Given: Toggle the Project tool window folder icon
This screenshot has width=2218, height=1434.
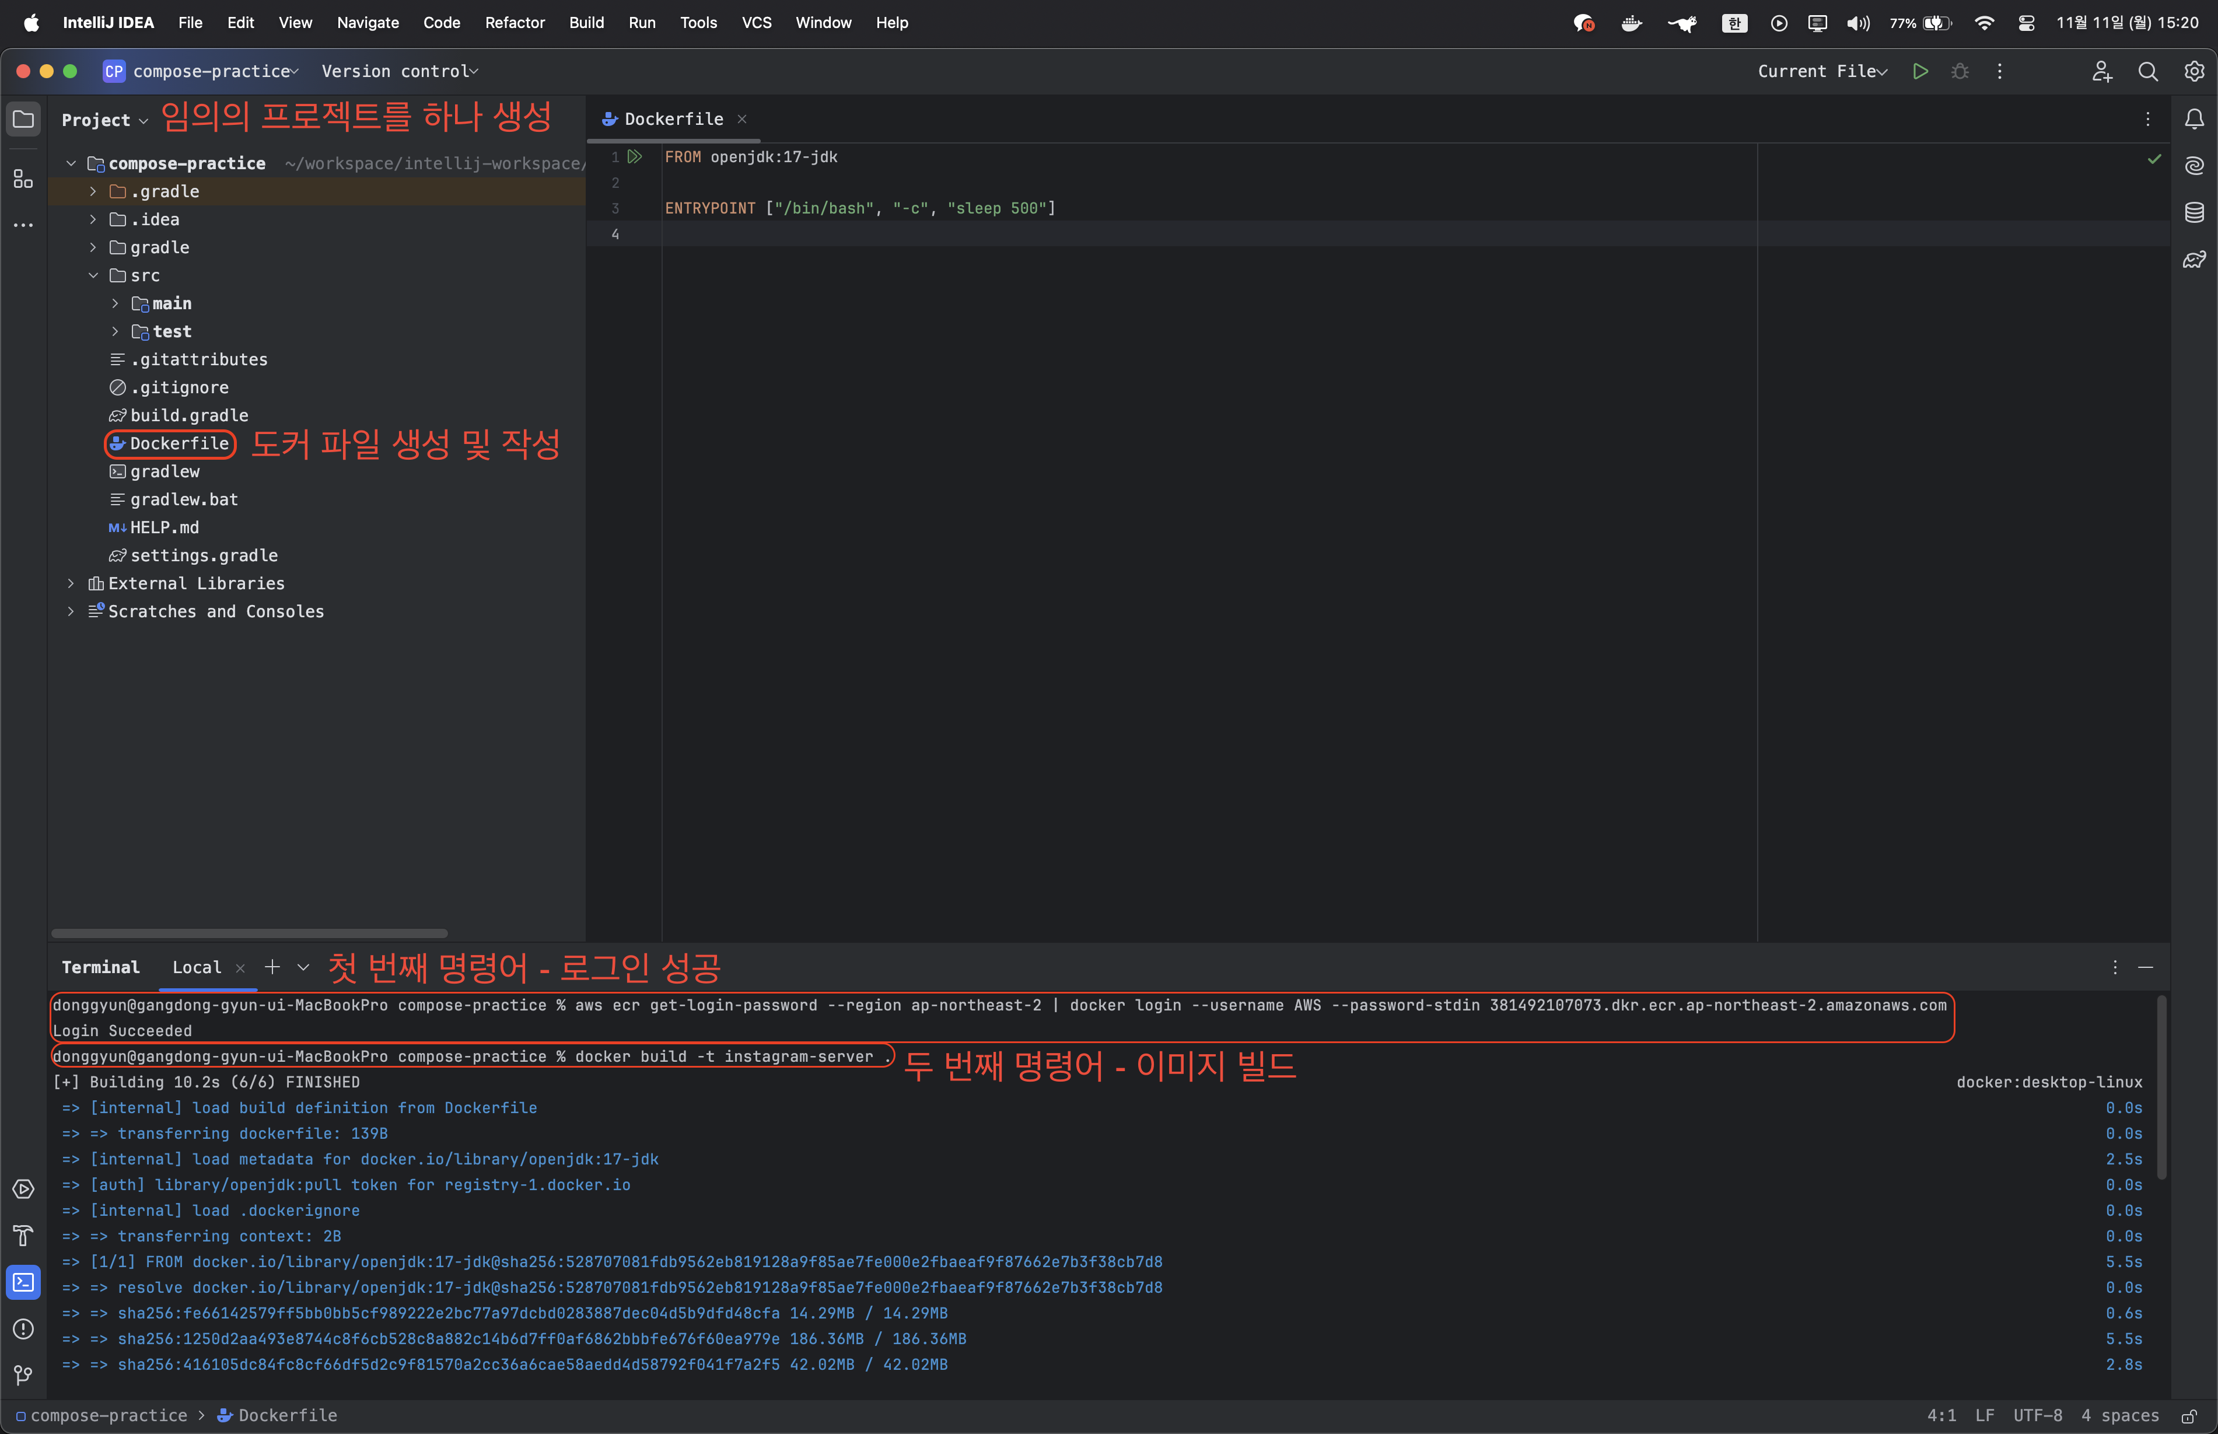Looking at the screenshot, I should (23, 119).
